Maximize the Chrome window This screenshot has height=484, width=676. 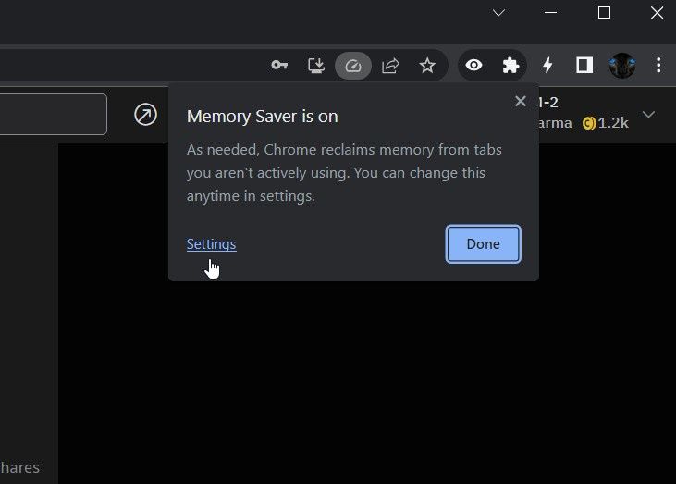[604, 13]
